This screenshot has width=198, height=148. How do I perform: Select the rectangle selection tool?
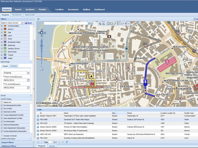pos(112,24)
